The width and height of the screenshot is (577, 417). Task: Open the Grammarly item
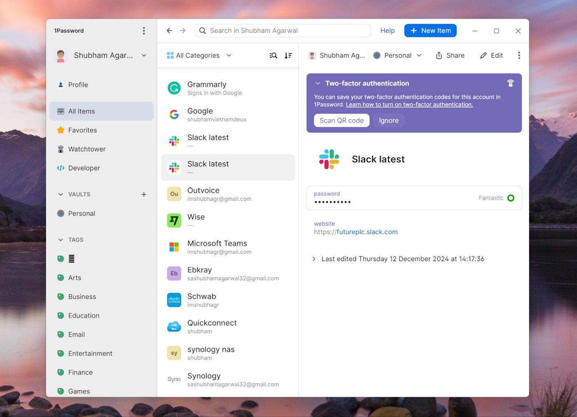pyautogui.click(x=228, y=88)
